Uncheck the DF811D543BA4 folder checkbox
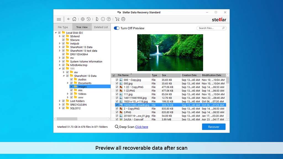 tap(63, 54)
